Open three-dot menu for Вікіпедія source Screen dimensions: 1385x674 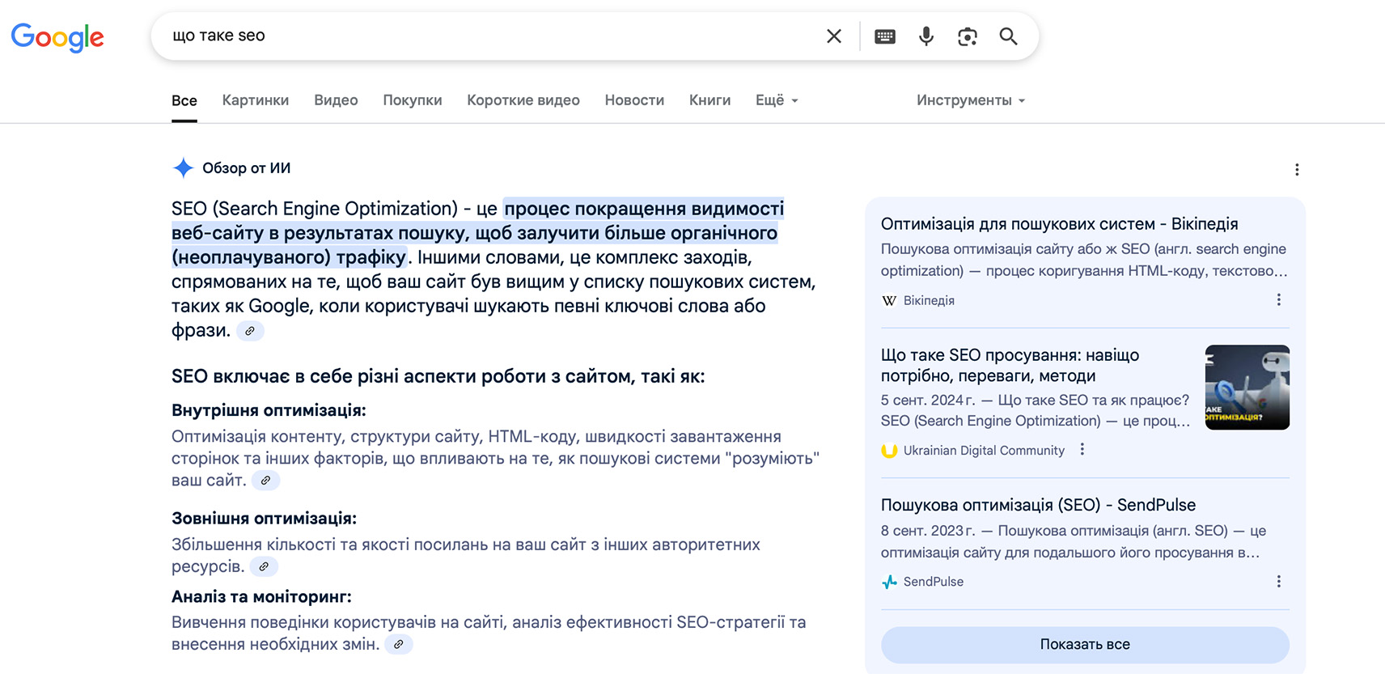coord(1279,299)
